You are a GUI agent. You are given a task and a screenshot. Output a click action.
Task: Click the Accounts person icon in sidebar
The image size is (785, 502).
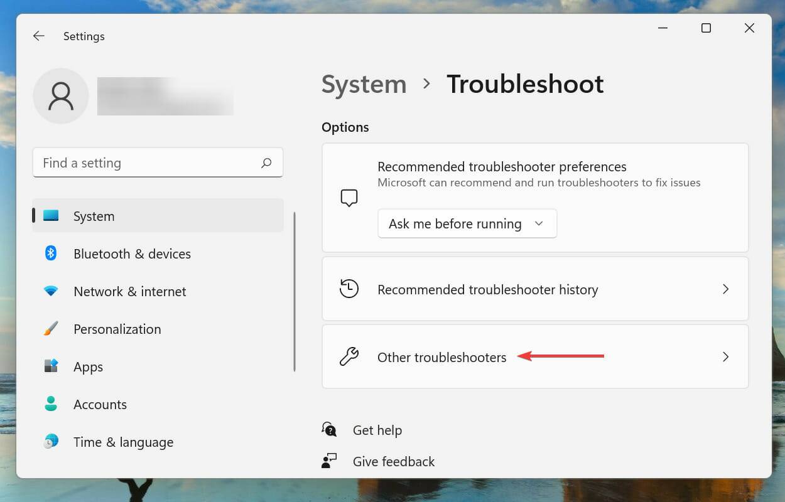51,403
